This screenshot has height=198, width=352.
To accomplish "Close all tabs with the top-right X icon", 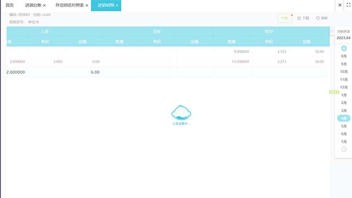I will point(340,5).
